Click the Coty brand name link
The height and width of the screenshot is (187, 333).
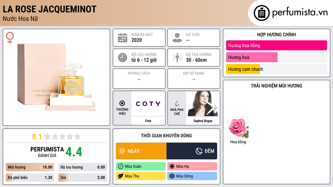click(x=148, y=121)
